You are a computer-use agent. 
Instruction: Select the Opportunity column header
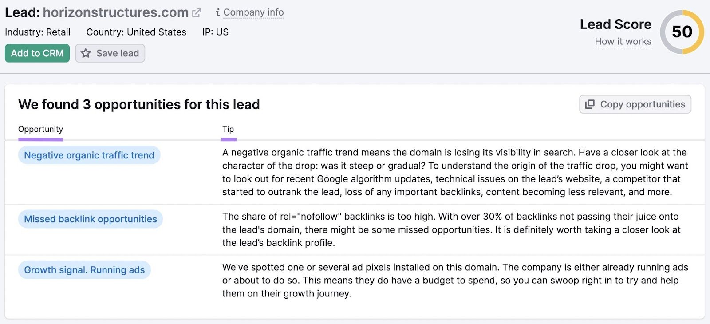click(40, 129)
